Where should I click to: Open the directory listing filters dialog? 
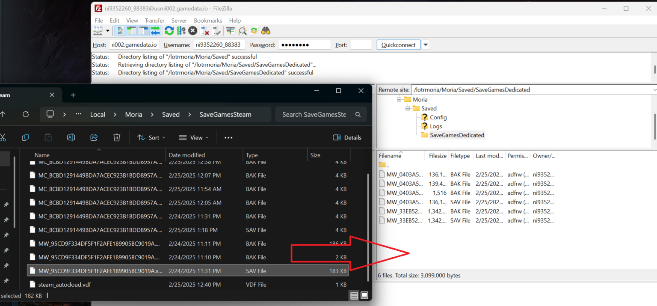(x=231, y=31)
